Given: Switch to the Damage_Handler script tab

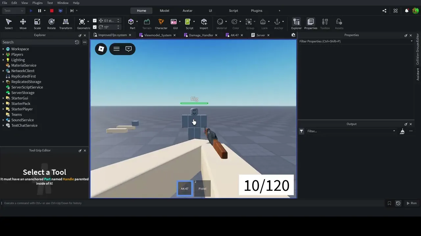Looking at the screenshot, I should pos(201,35).
